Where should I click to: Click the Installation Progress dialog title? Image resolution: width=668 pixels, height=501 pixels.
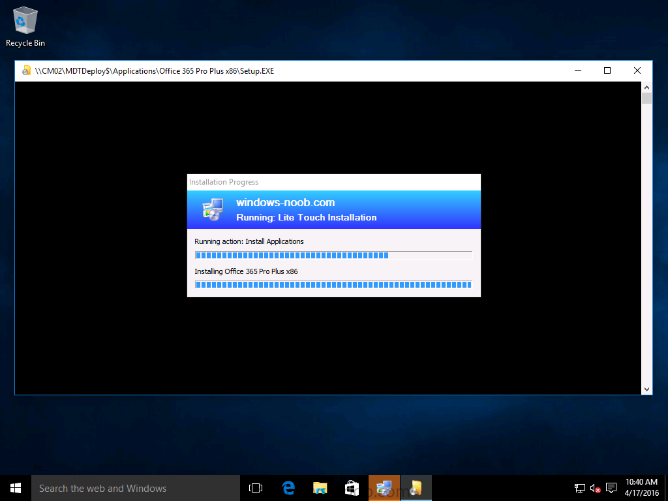pos(224,182)
